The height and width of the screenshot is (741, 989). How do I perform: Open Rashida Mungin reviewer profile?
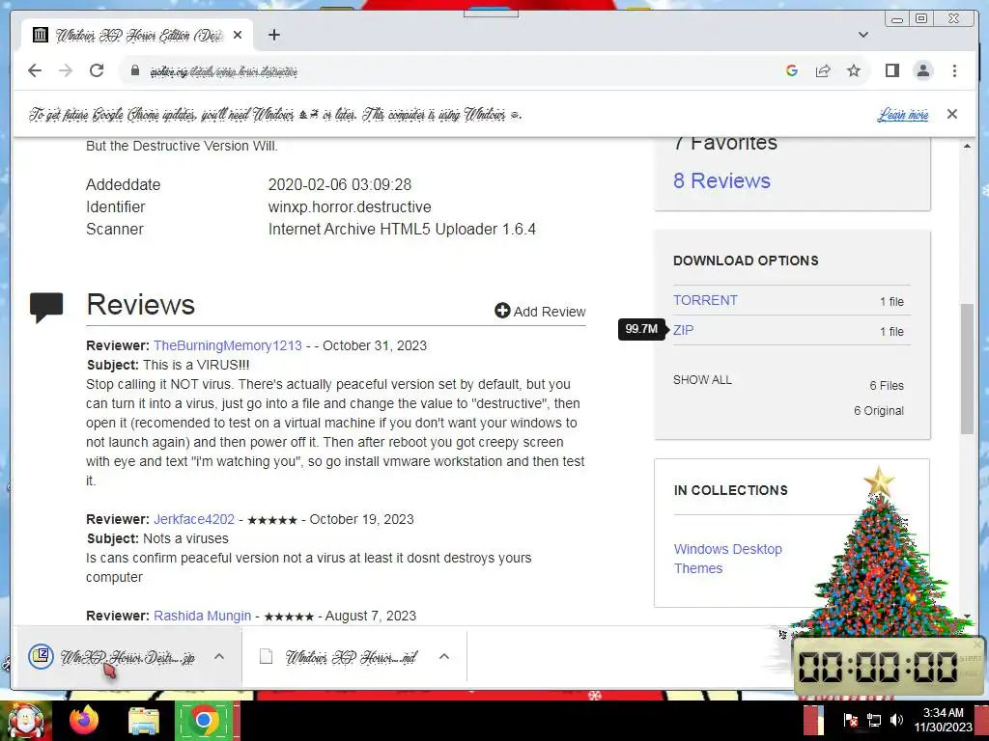203,616
